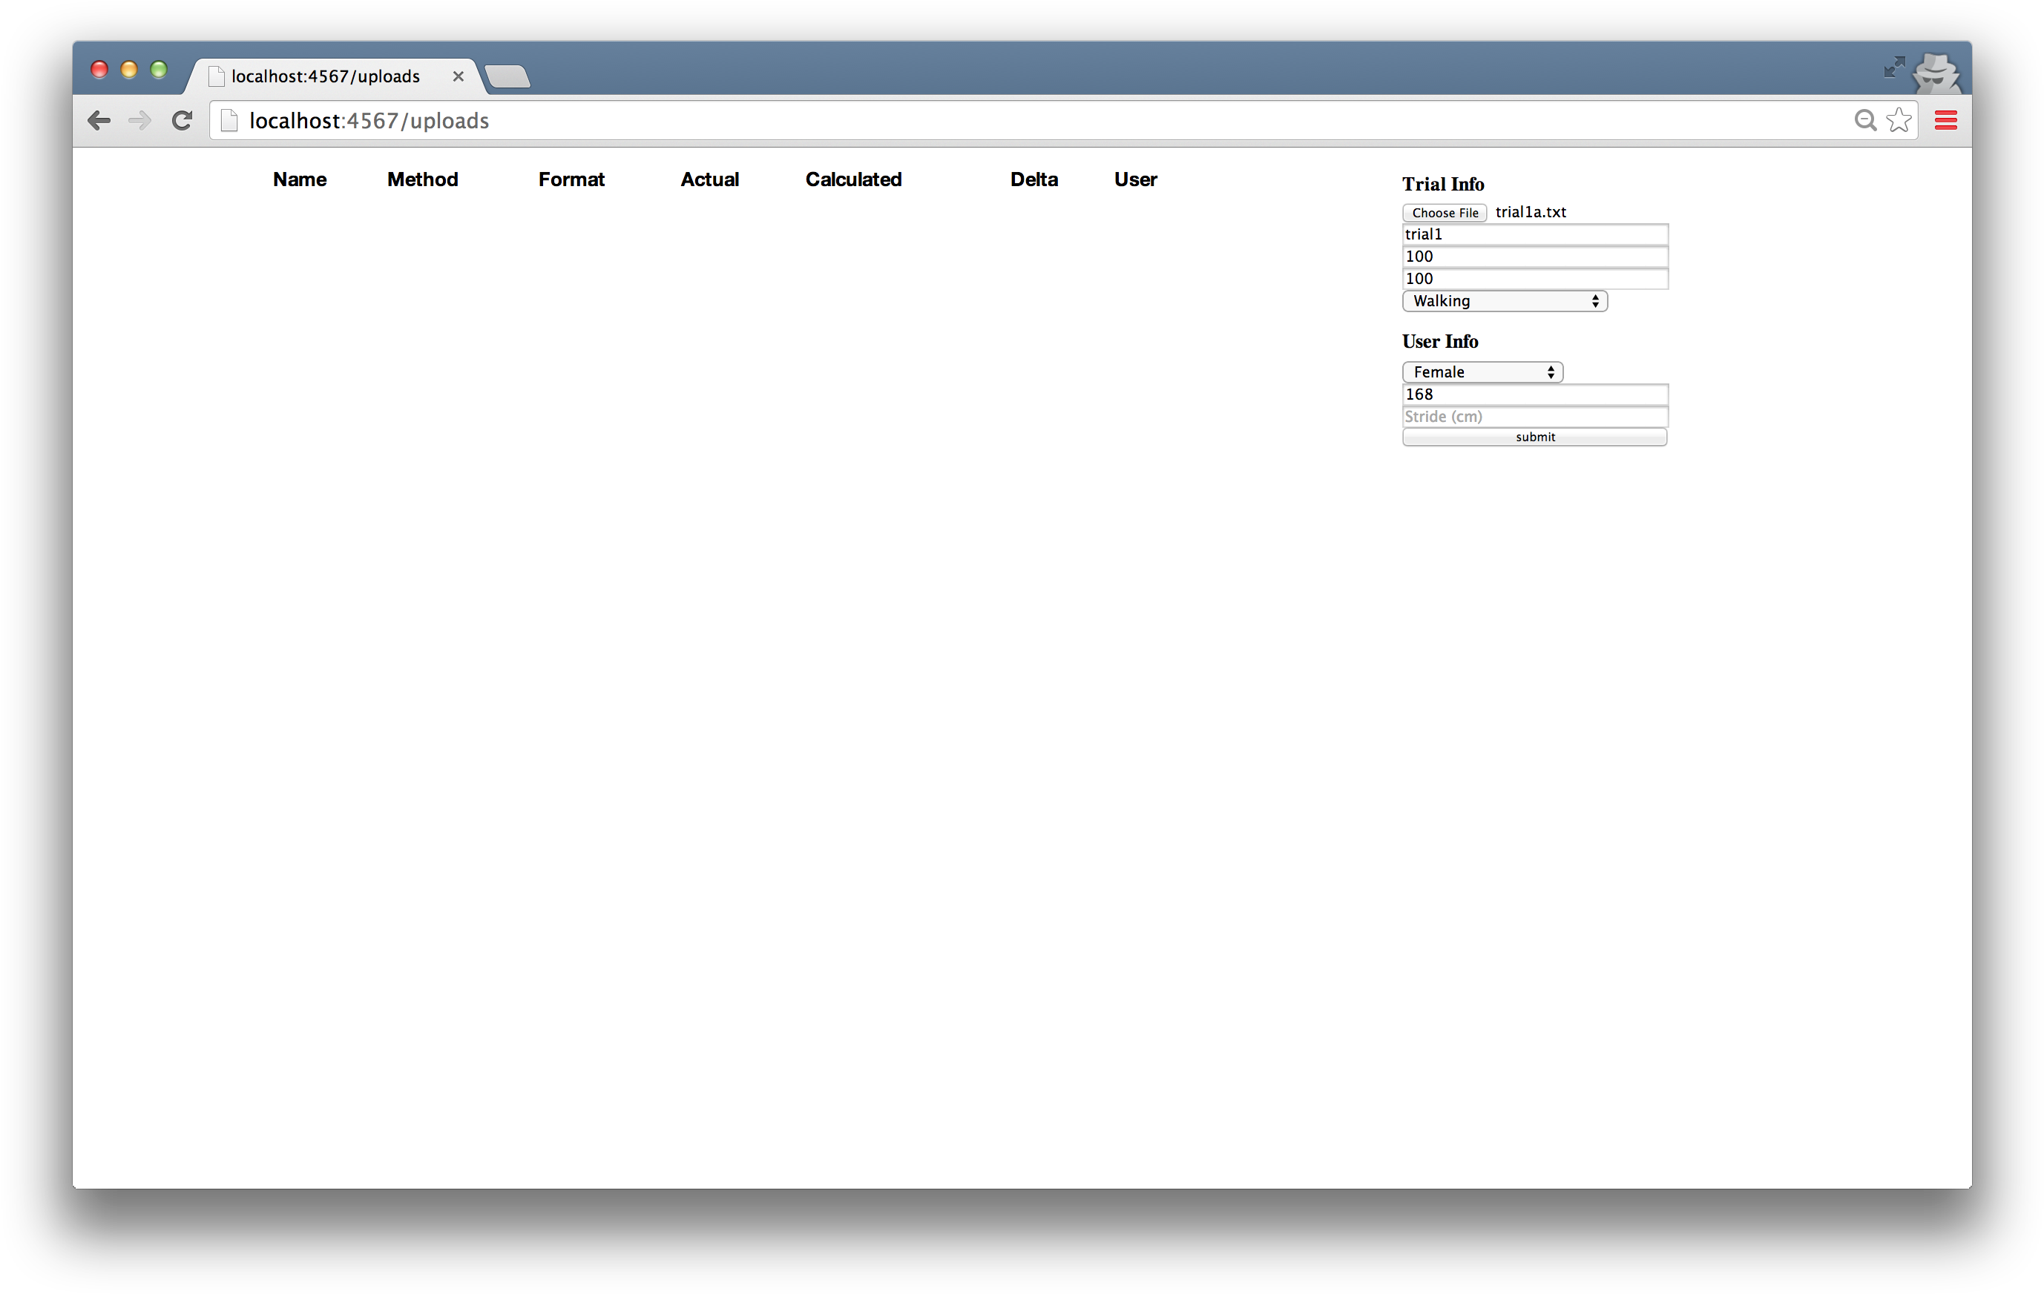Click the fullscreen arrows icon
This screenshot has width=2044, height=1294.
(x=1893, y=68)
